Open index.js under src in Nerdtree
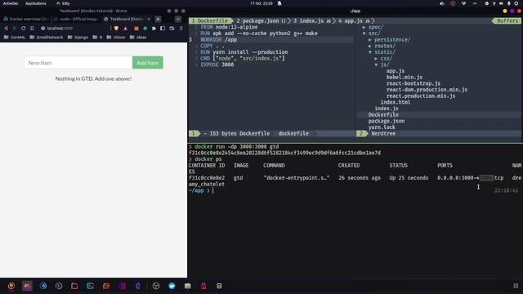Screen dimensions: 523x294 387,109
